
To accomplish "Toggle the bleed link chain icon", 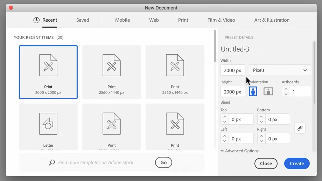I will tap(300, 128).
